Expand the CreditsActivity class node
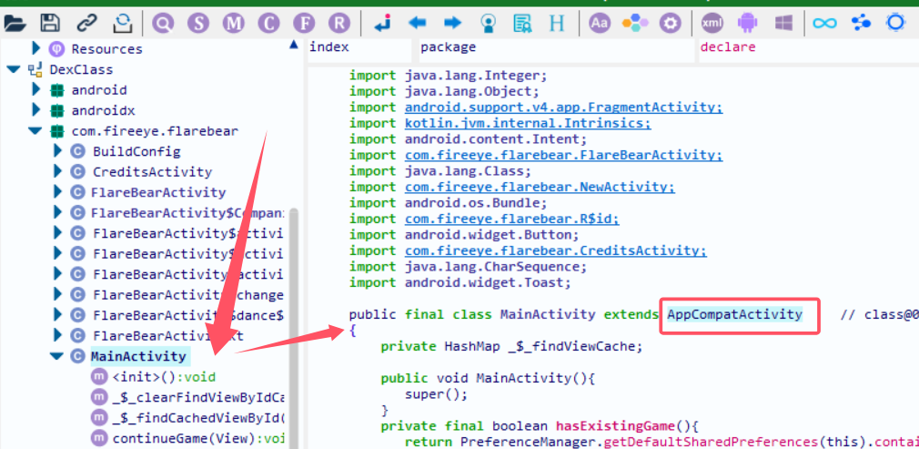The image size is (919, 449). [57, 171]
